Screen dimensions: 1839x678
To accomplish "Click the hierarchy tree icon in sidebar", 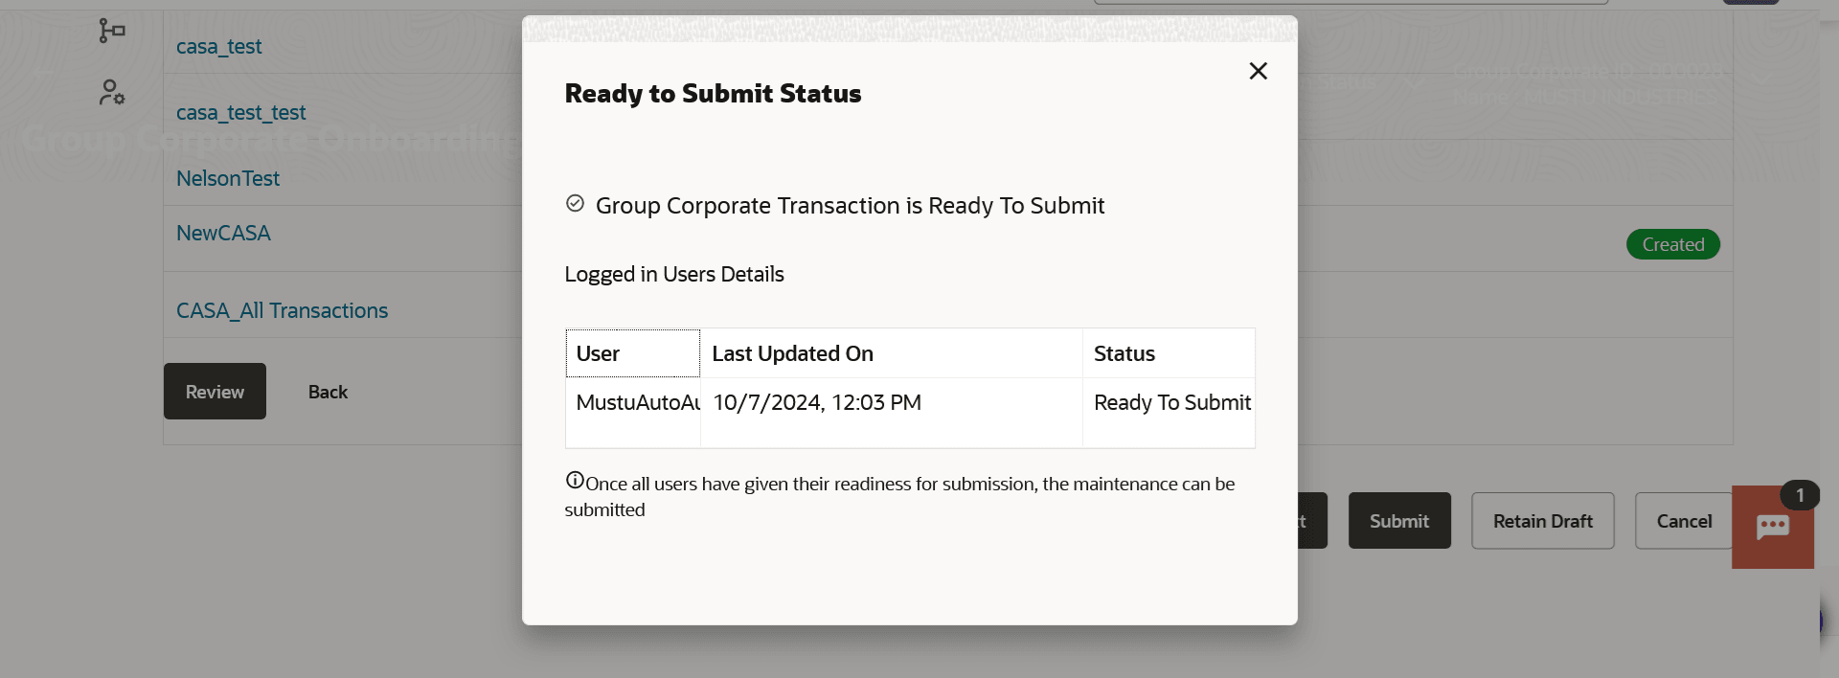I will [x=112, y=31].
